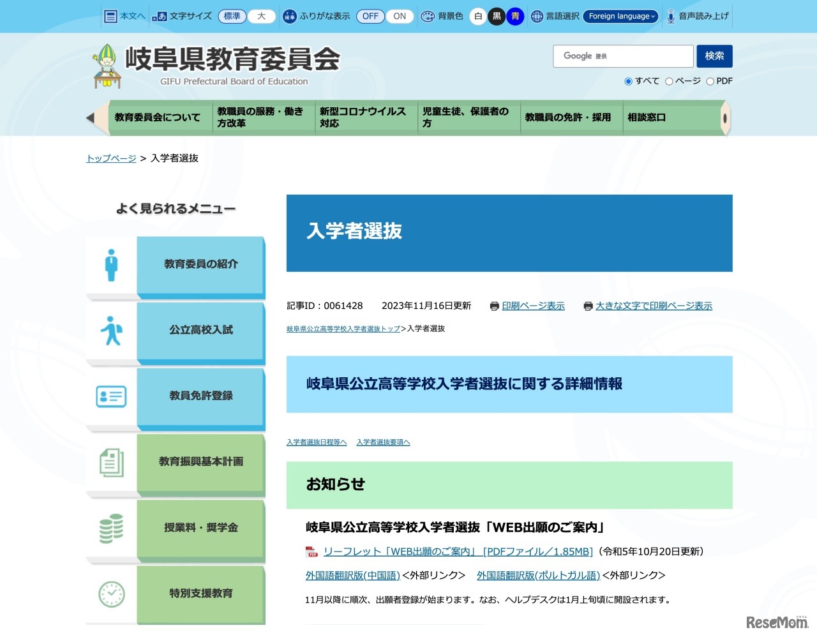This screenshot has height=637, width=817.
Task: Open the 印刷ページ表示 link
Action: click(x=533, y=306)
